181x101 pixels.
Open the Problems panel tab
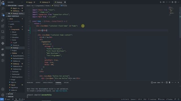click(30, 82)
